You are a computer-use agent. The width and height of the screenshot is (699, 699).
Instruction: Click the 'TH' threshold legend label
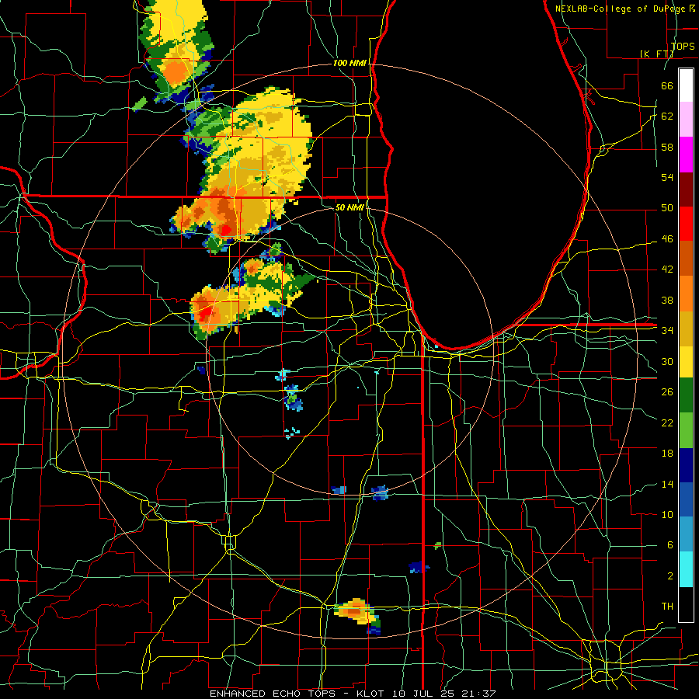point(667,607)
